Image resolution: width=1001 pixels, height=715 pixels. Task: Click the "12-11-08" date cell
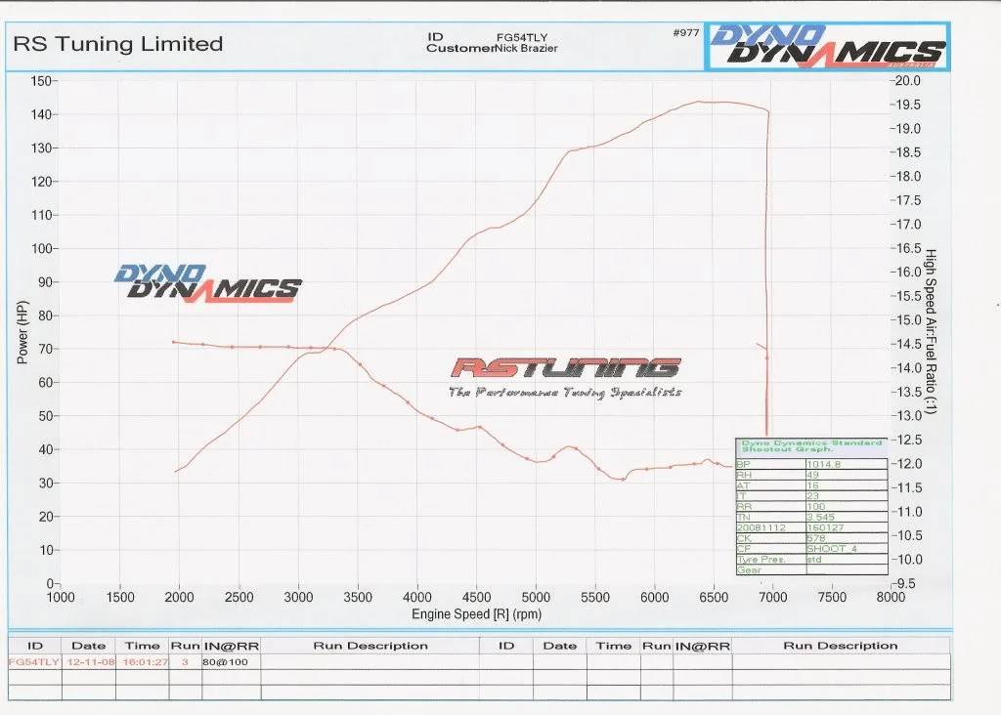pyautogui.click(x=91, y=662)
